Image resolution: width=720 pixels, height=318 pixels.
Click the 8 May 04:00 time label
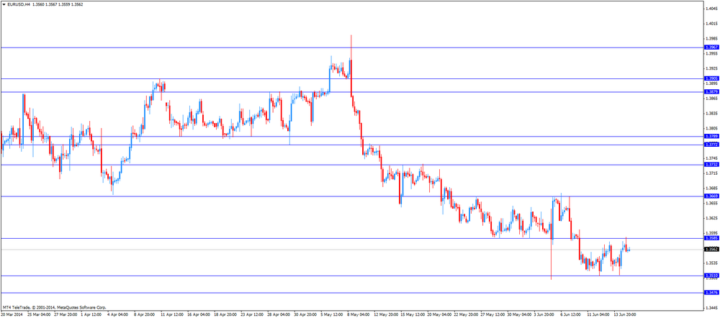click(x=358, y=315)
